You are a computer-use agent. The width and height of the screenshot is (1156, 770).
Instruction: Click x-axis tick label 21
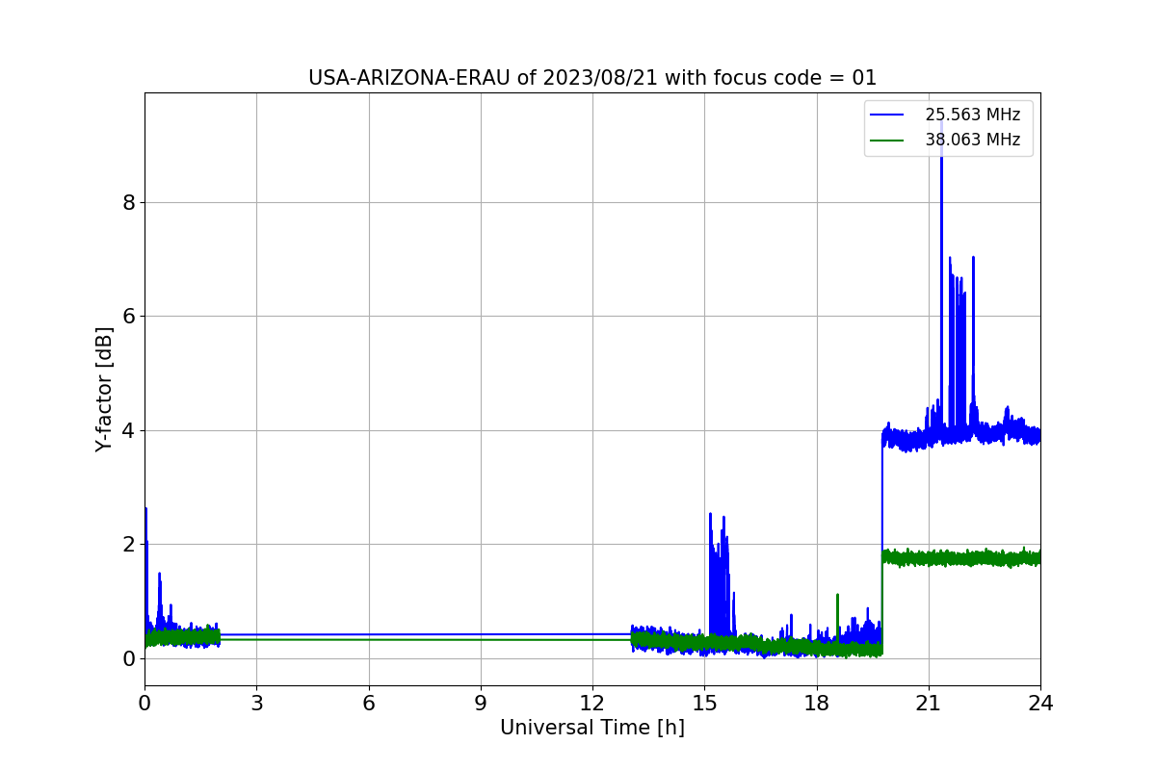click(929, 703)
